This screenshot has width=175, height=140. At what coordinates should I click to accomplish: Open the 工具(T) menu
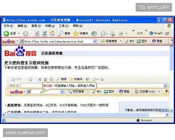pyautogui.click(x=64, y=26)
